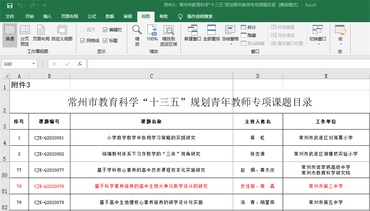Select the 普通 workbook view
The width and height of the screenshot is (370, 211).
pyautogui.click(x=10, y=35)
